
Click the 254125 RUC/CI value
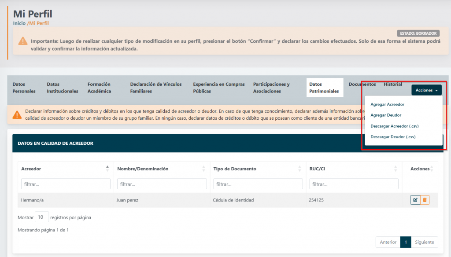(x=316, y=200)
